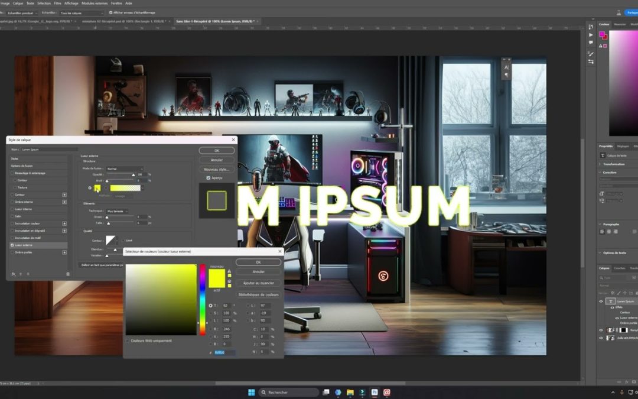
Task: Add another Ombre portée with plus icon
Action: point(64,252)
